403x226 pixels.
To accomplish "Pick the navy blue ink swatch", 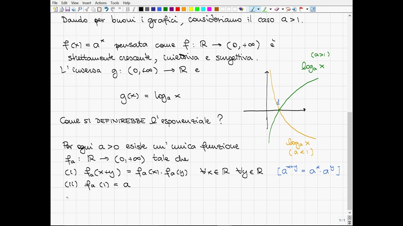I will click(153, 9).
